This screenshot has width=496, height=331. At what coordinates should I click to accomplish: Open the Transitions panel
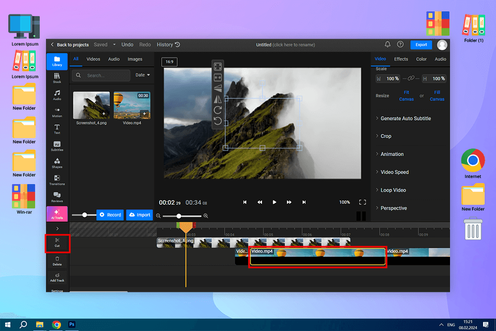coord(57,180)
